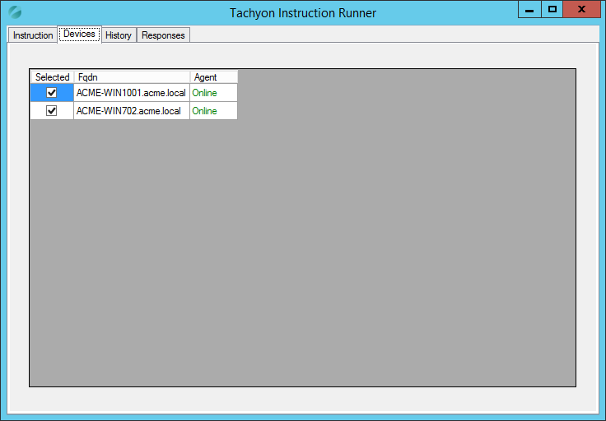Click the empty gray area of devices grid
The image size is (606, 421).
[371, 247]
